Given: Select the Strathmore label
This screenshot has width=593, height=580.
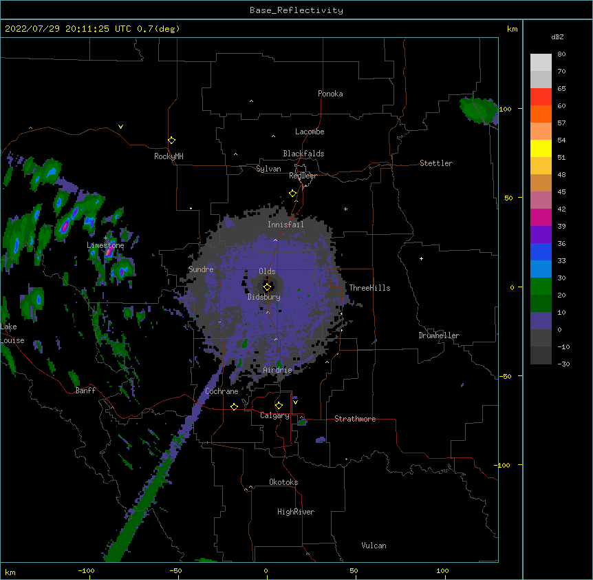Looking at the screenshot, I should tap(355, 419).
